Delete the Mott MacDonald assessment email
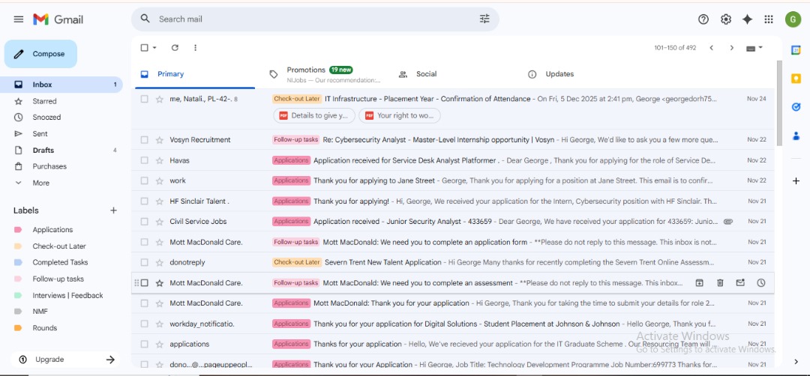 click(720, 282)
